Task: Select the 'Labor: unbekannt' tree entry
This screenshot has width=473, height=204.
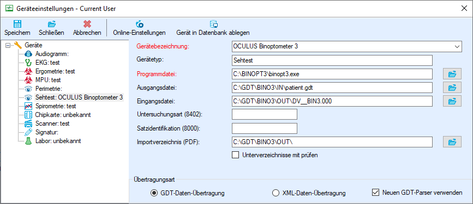Action: [58, 141]
